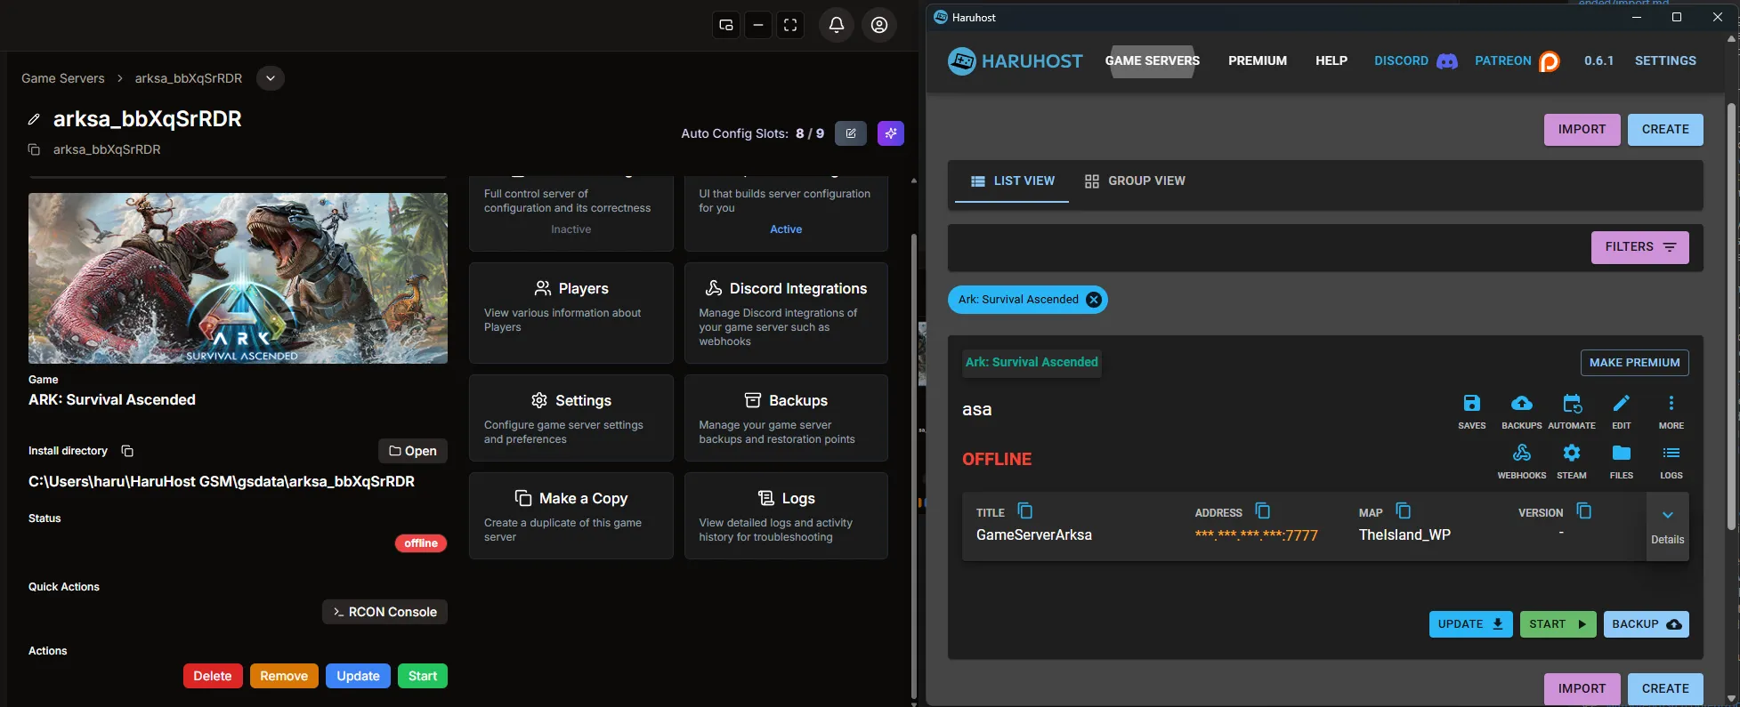Click the Ark: Survival Ascended game label

coord(1032,363)
